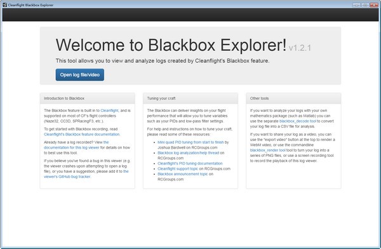Image resolution: width=381 pixels, height=249 pixels.
Task: Click the Welcome to Blackbox Explorer! heading
Action: 171,45
